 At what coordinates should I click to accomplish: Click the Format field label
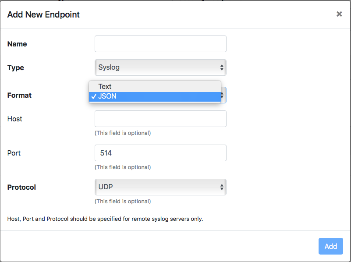[x=19, y=96]
